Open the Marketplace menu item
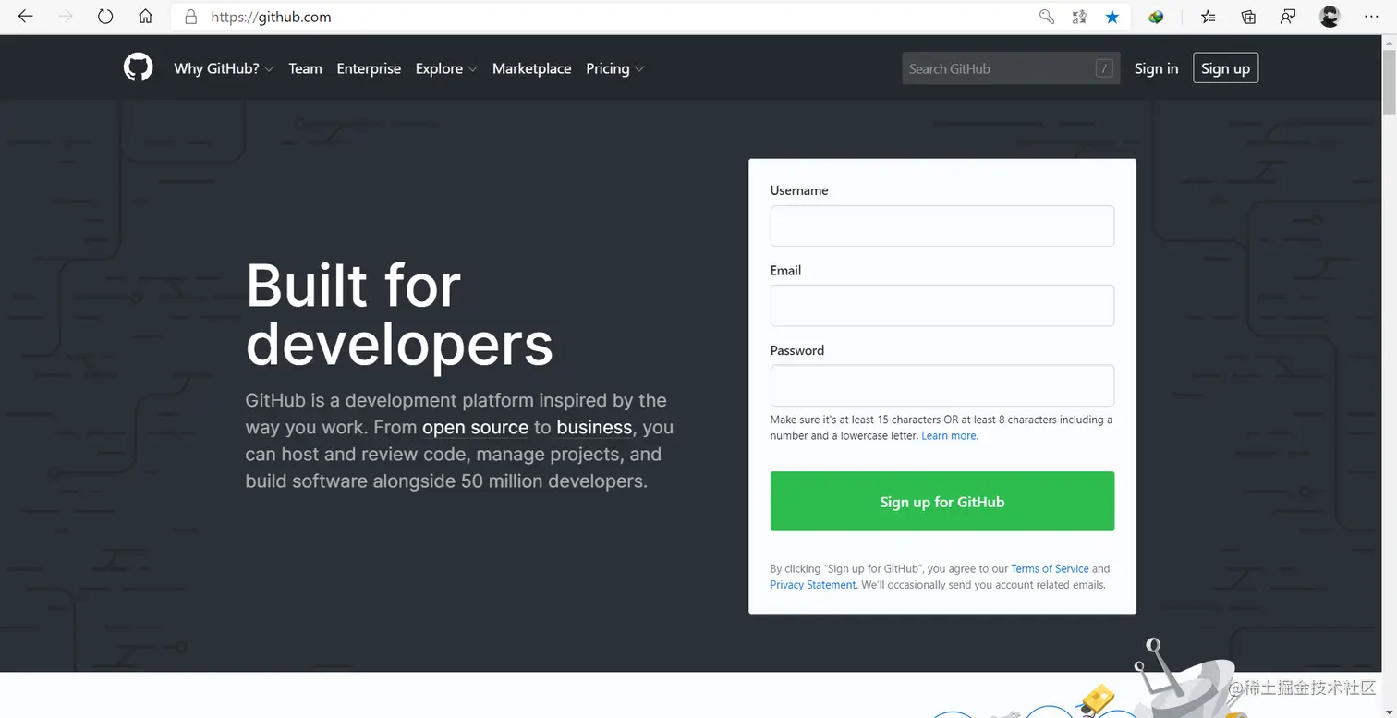 [x=531, y=68]
